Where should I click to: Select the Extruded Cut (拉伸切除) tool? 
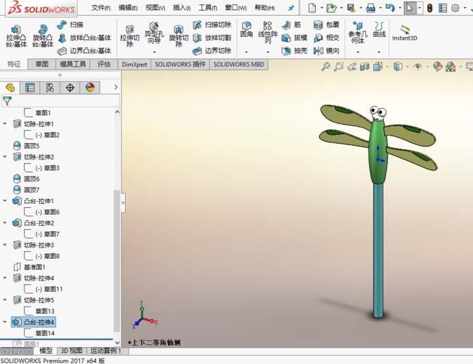click(x=130, y=36)
